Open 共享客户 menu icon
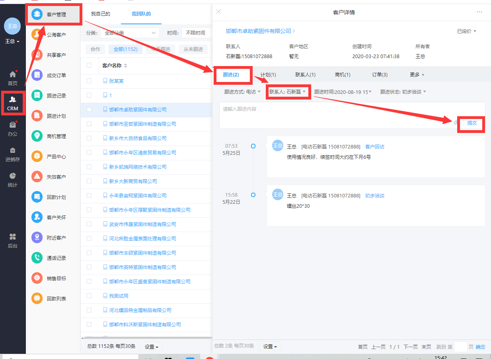The image size is (491, 359). click(37, 55)
